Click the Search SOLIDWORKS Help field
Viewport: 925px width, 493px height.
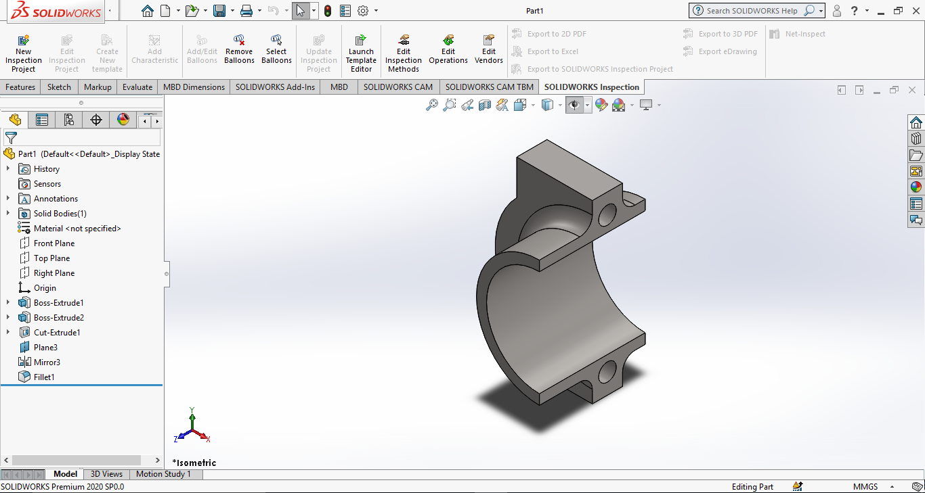tap(752, 11)
